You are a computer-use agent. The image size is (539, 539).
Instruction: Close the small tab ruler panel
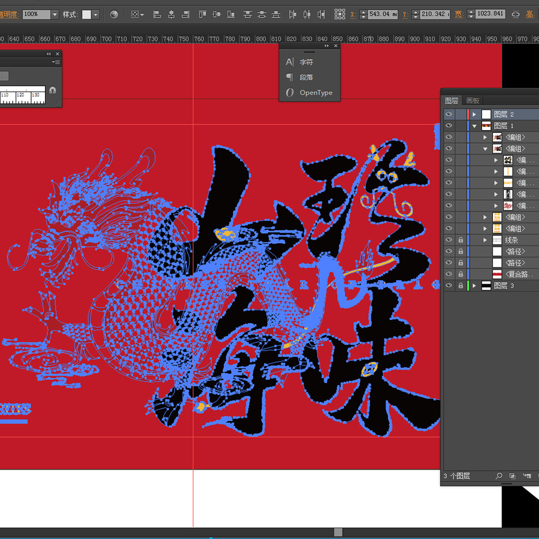57,54
